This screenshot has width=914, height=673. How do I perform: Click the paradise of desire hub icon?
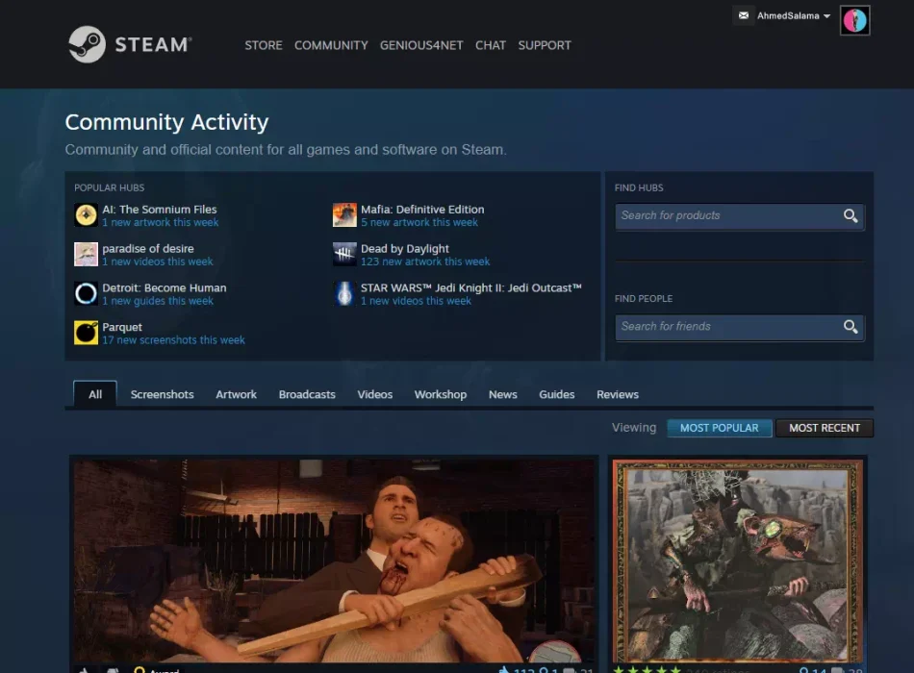[86, 254]
